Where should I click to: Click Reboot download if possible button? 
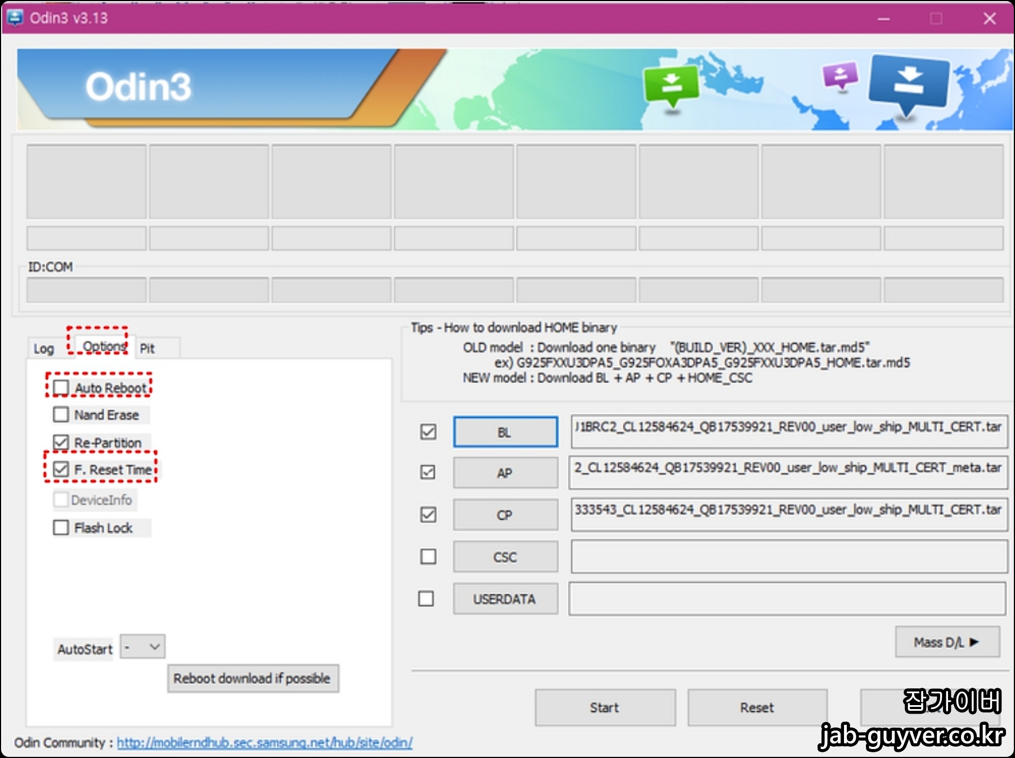click(x=253, y=679)
